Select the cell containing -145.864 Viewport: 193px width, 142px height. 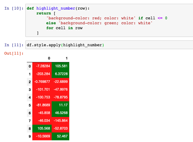(60, 121)
